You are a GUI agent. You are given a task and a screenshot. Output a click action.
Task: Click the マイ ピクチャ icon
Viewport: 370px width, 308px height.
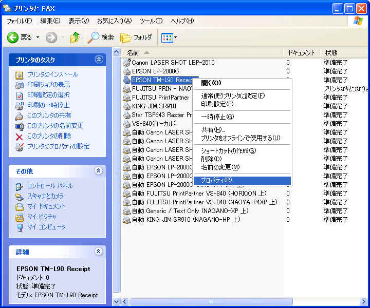[20, 217]
